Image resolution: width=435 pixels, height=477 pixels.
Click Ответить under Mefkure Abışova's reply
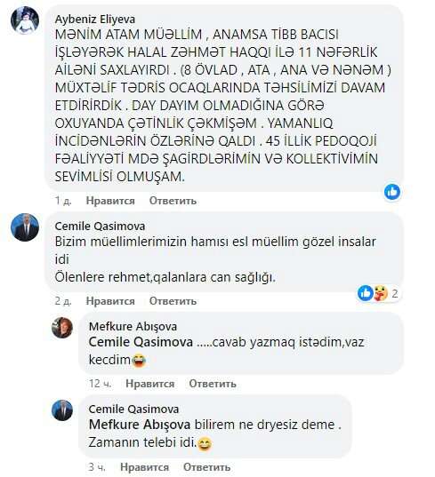click(x=213, y=384)
